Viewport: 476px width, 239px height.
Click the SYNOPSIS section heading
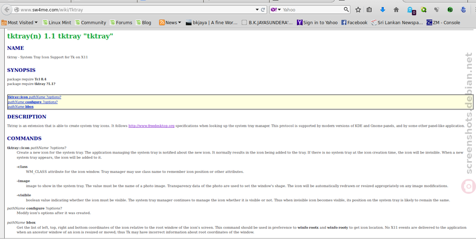21,70
